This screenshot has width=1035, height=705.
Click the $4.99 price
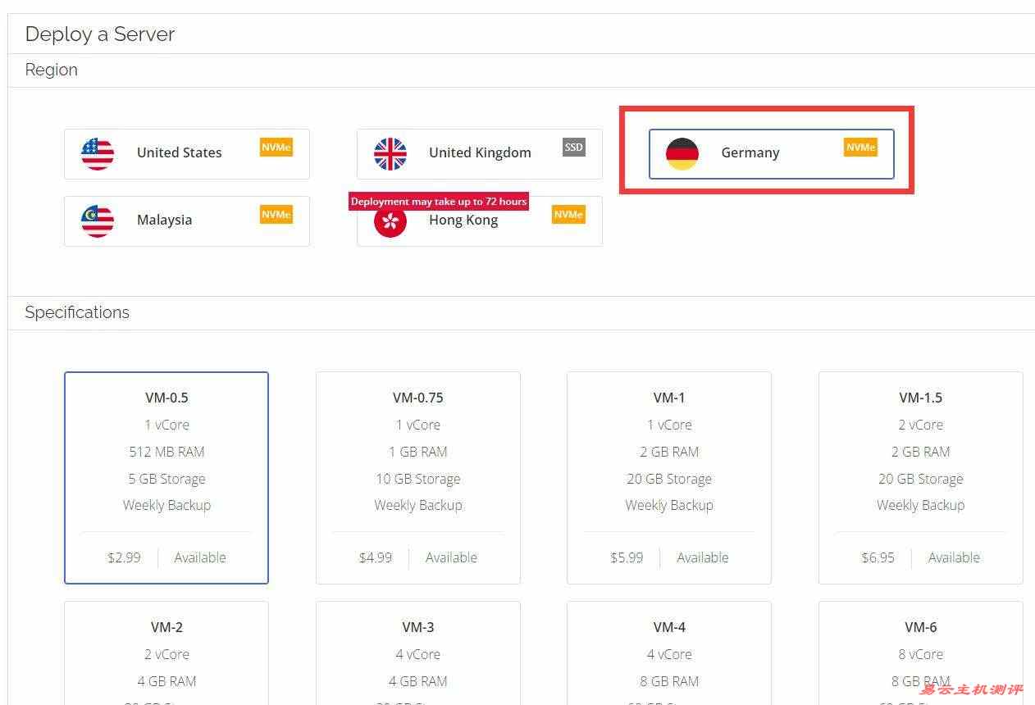(x=376, y=557)
